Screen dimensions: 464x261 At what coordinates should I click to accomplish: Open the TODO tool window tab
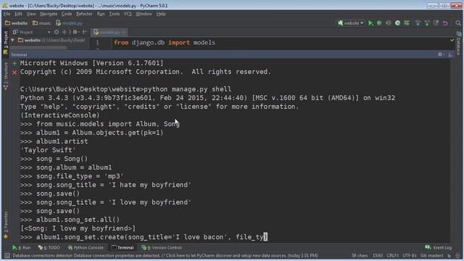click(49, 248)
